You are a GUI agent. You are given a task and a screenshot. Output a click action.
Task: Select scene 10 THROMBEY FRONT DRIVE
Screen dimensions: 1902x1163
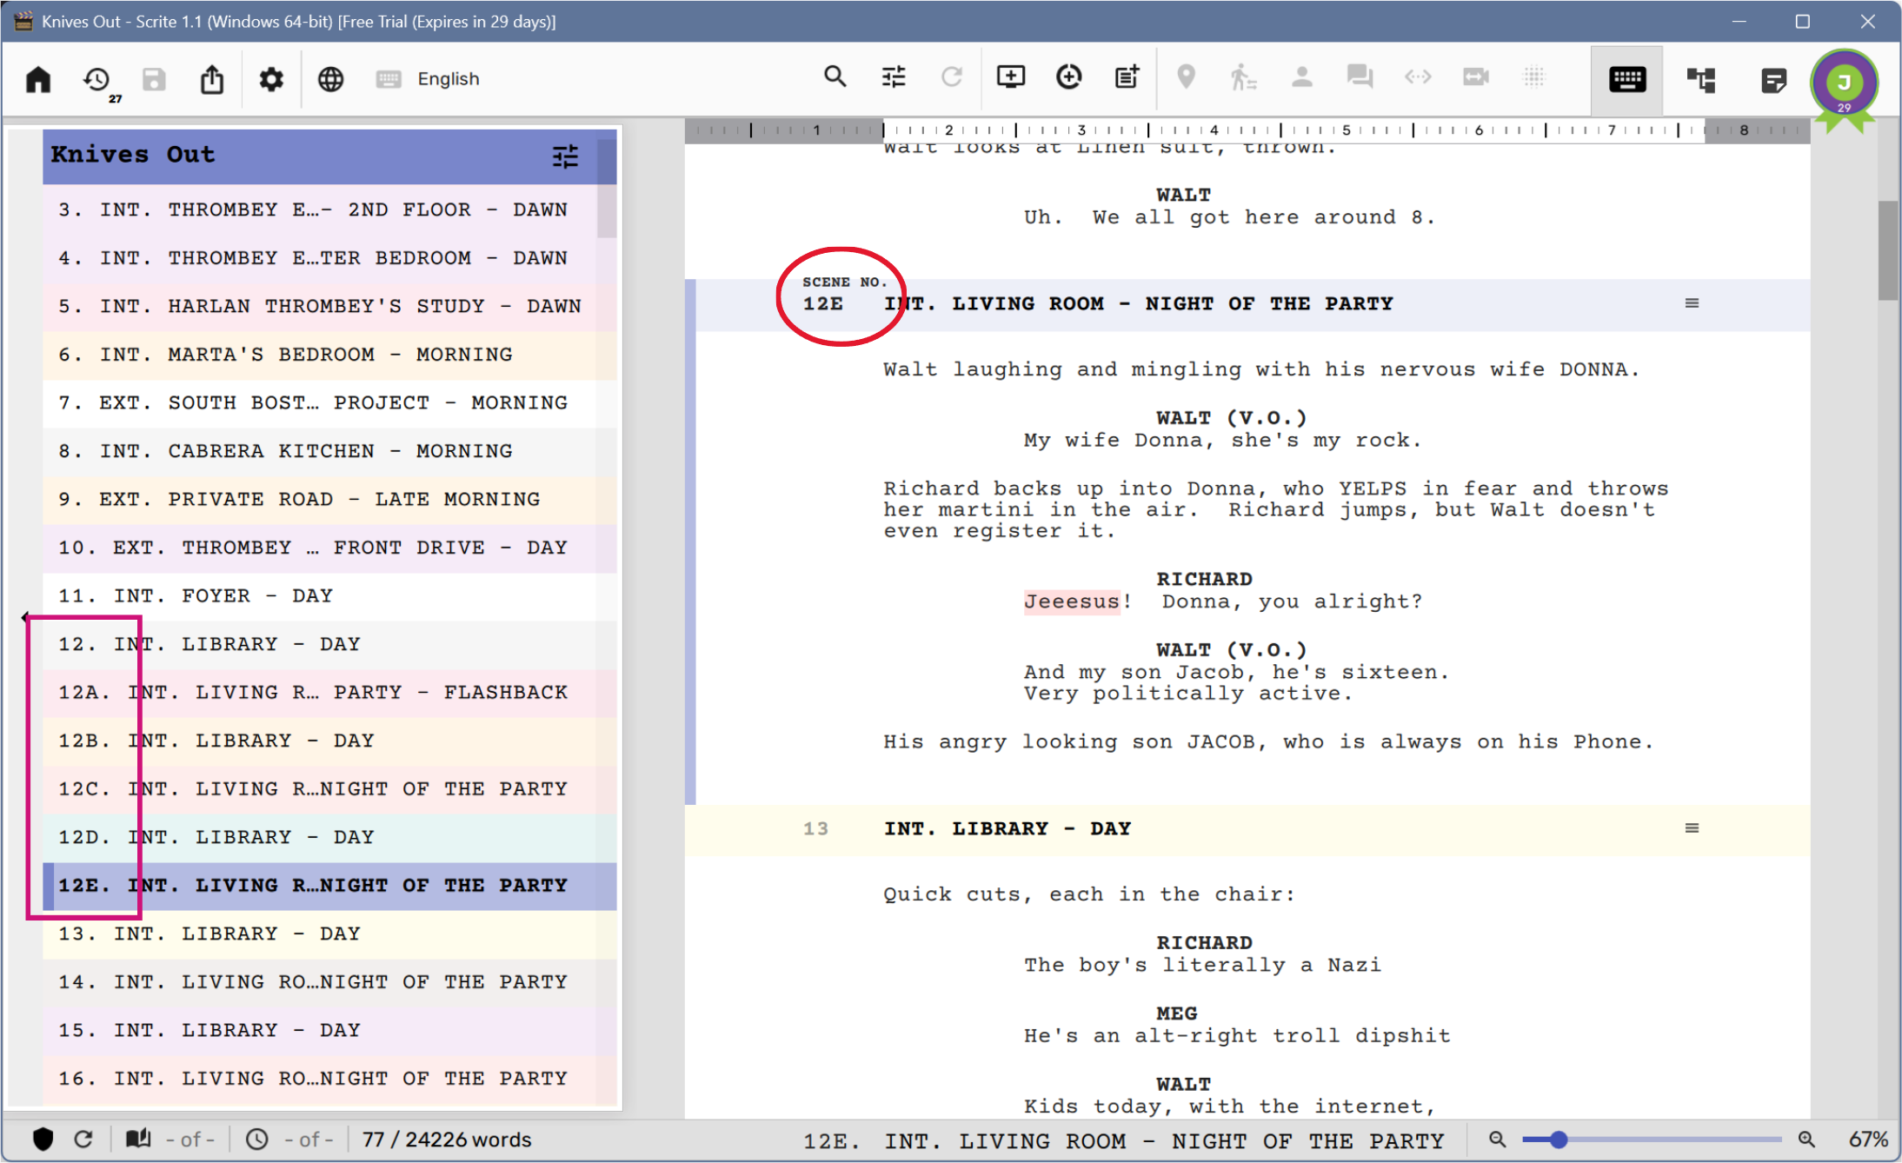(320, 548)
